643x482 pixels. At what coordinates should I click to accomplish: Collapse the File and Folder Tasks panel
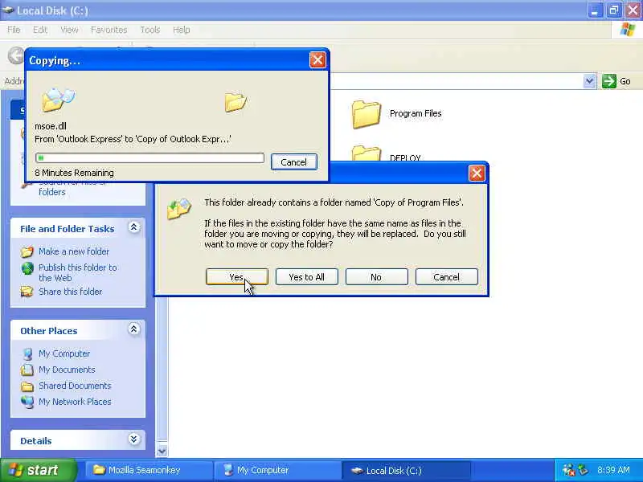coord(133,227)
